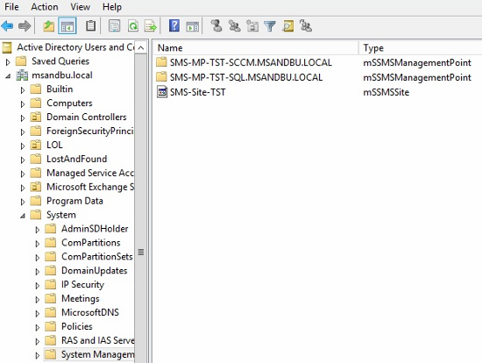Open the View menu
This screenshot has height=363, width=482.
coord(81,7)
